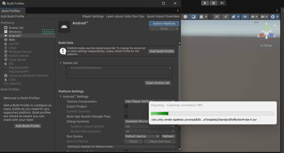Click the Android robot icon in the header
284x153 pixels.
64,27
